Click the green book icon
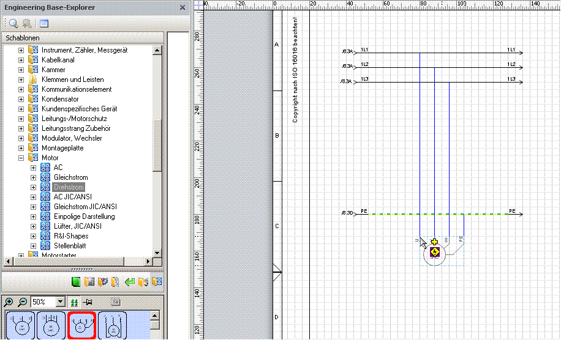The width and height of the screenshot is (561, 340). click(x=76, y=283)
